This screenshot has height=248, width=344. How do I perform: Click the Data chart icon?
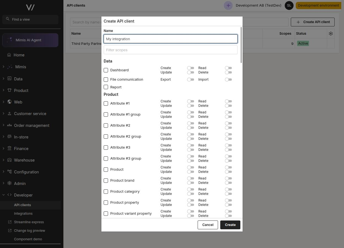(x=9, y=78)
